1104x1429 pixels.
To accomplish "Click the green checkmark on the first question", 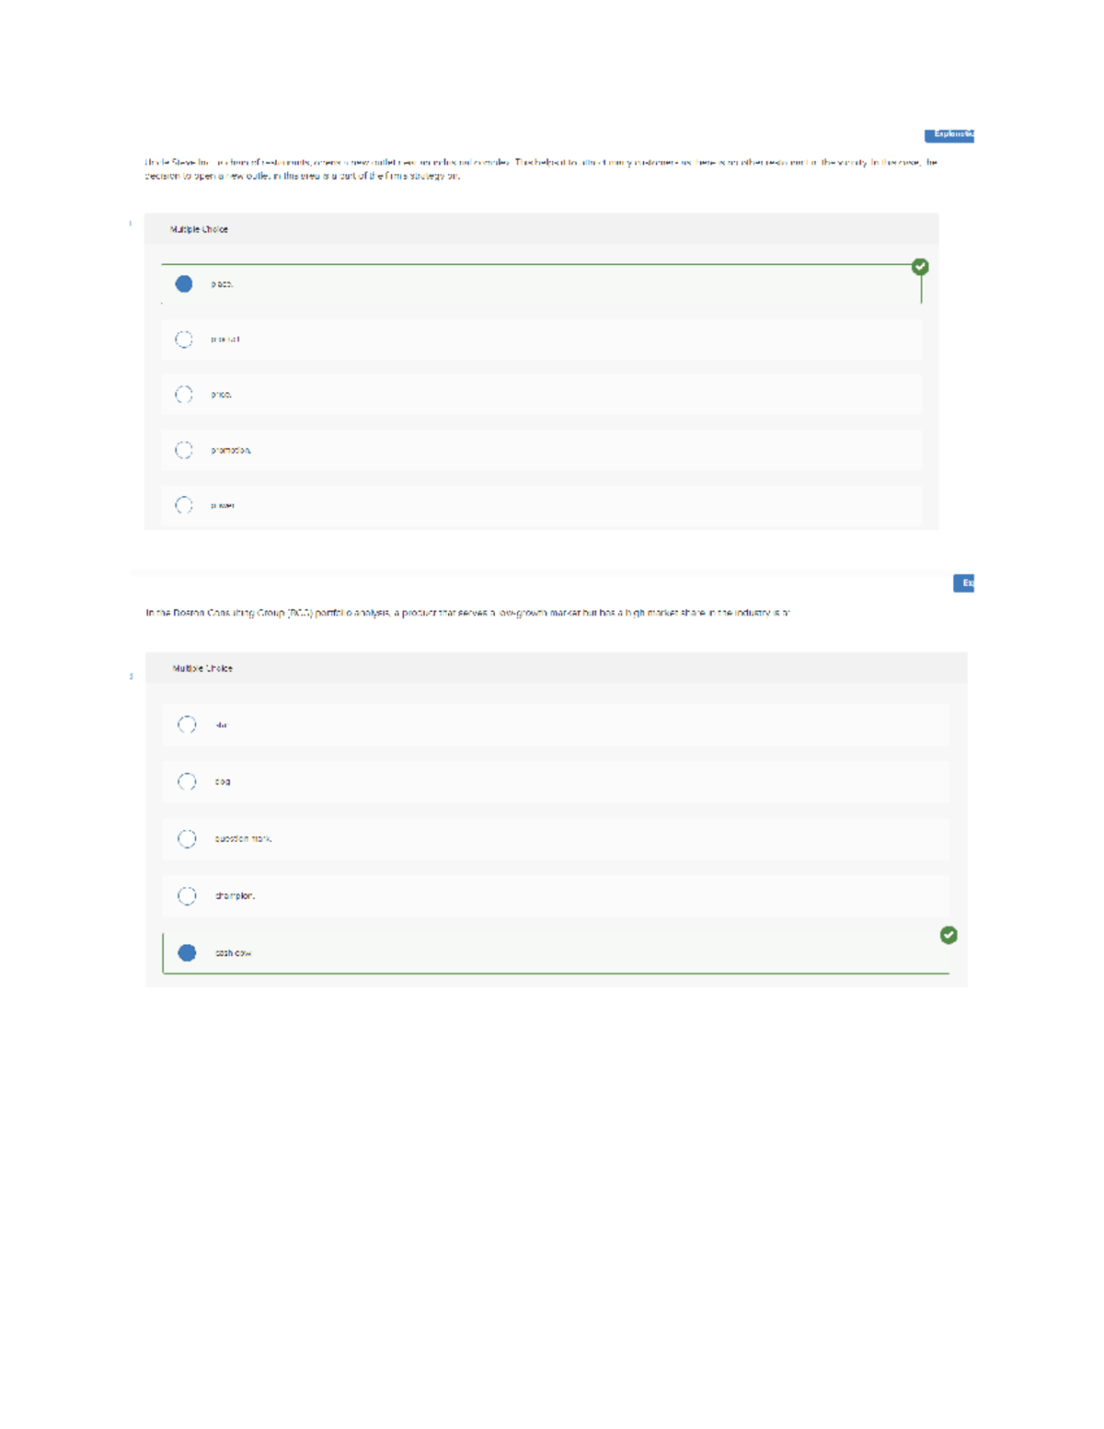I will coord(920,266).
